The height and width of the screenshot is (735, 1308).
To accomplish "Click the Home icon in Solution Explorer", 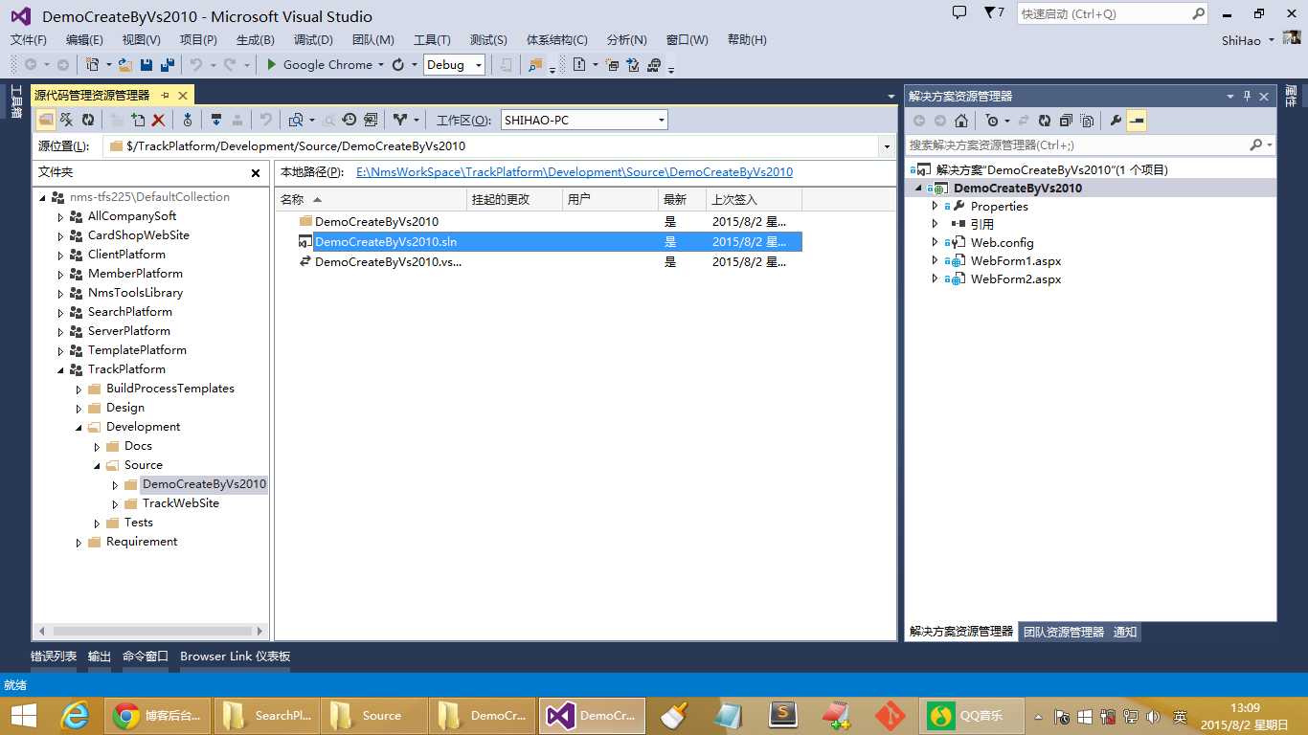I will point(961,121).
